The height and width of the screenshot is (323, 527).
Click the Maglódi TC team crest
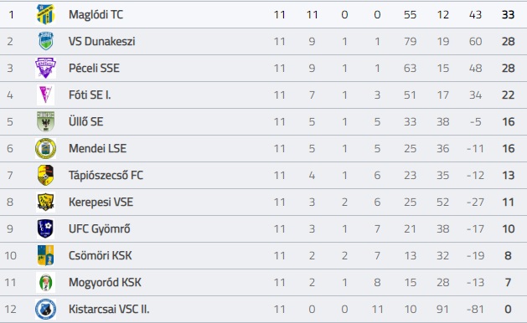[x=45, y=14]
